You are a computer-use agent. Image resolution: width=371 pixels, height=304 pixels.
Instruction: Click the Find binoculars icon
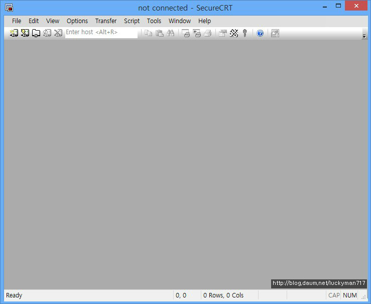(x=170, y=33)
